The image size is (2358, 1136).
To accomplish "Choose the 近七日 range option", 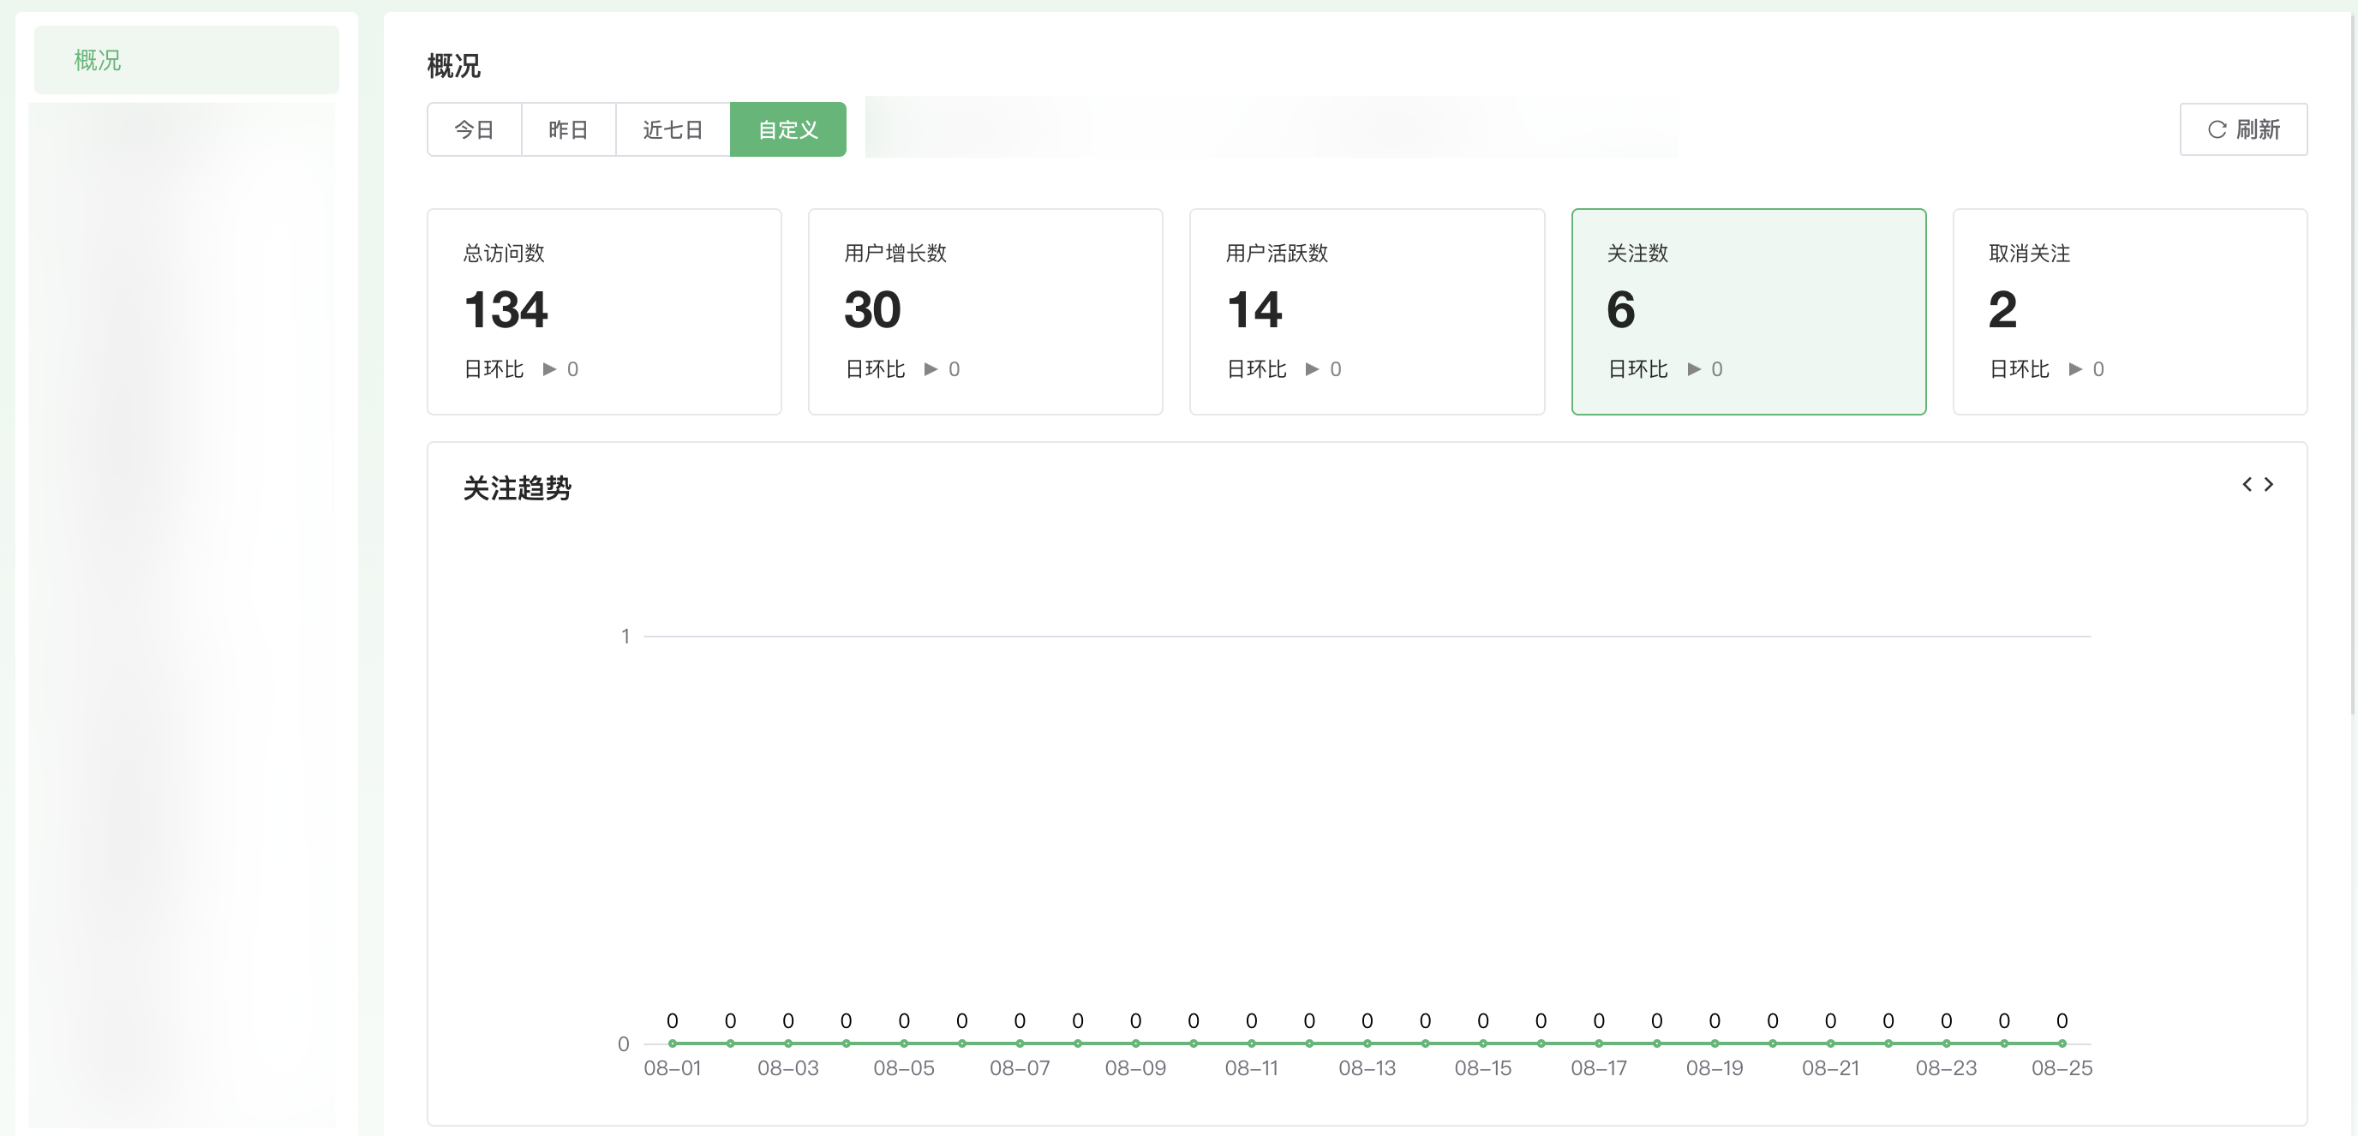I will [x=673, y=130].
